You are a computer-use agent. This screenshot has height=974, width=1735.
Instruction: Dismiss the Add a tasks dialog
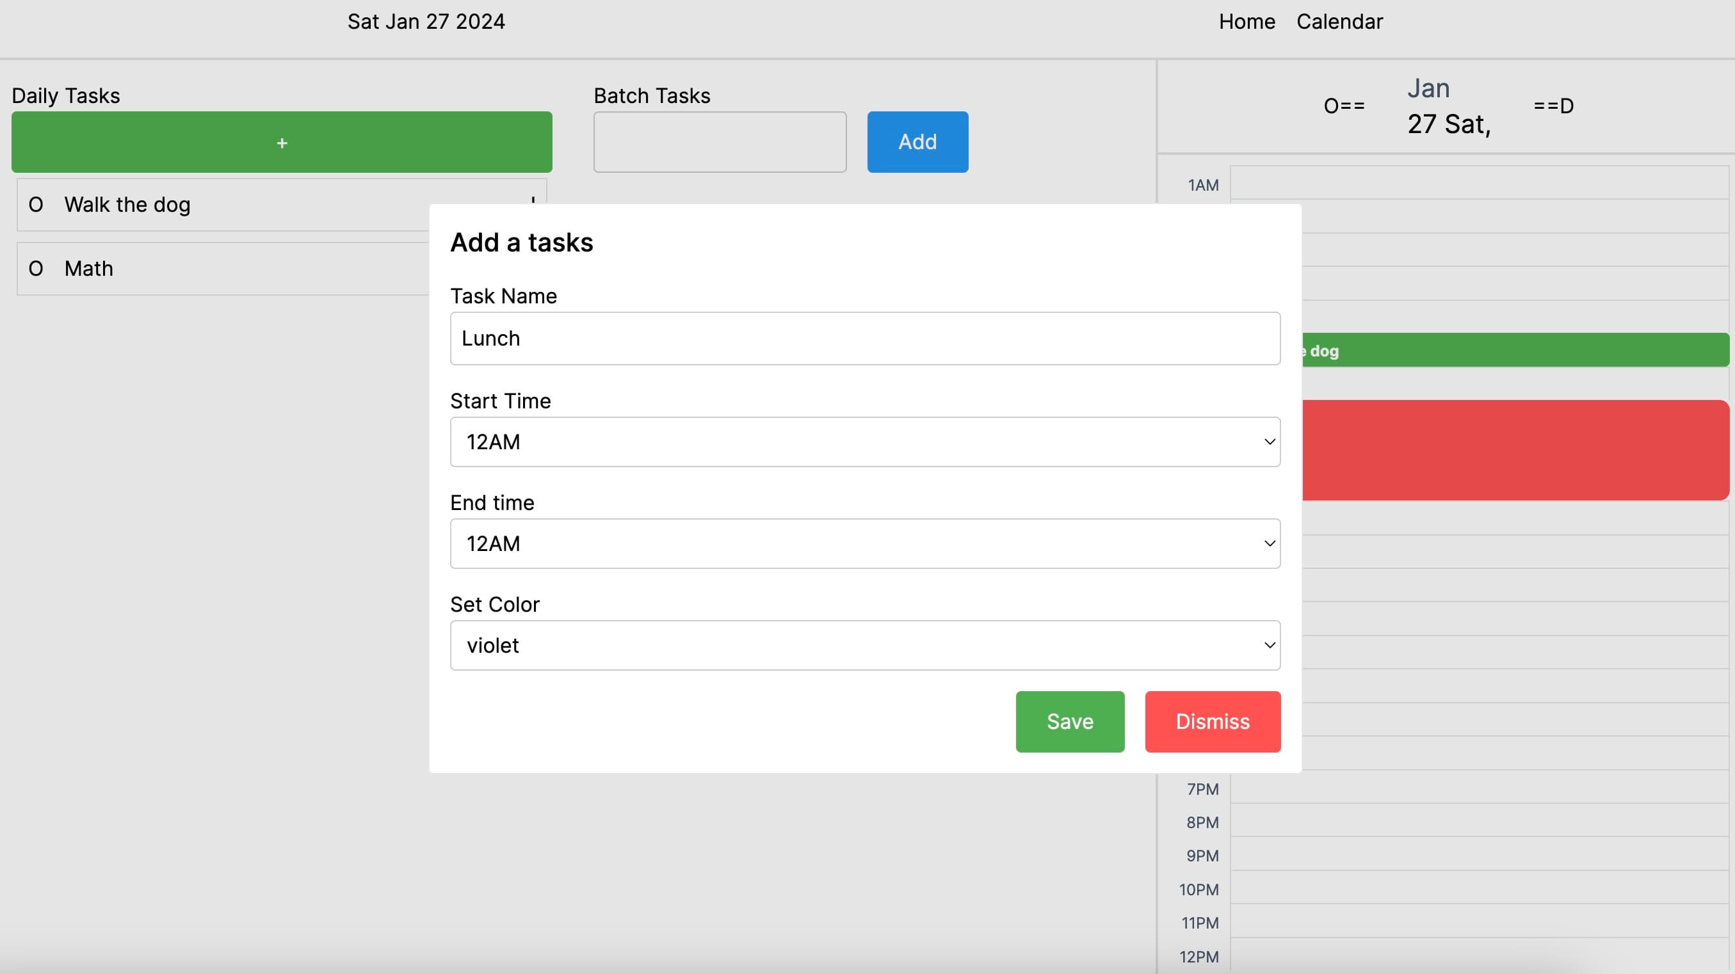coord(1213,721)
